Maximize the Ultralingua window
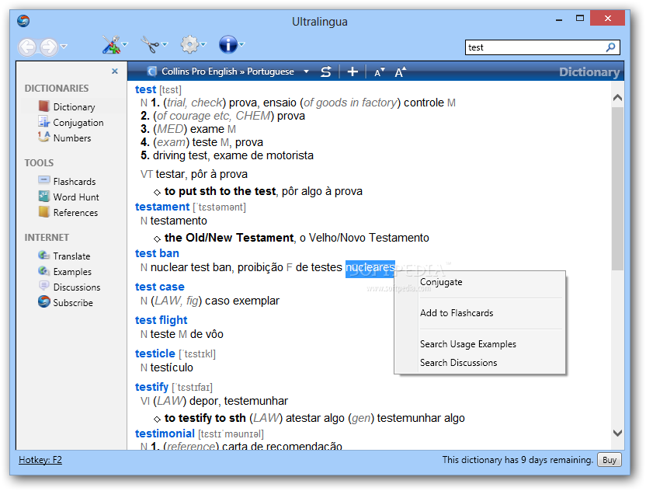The height and width of the screenshot is (491, 646). 580,18
